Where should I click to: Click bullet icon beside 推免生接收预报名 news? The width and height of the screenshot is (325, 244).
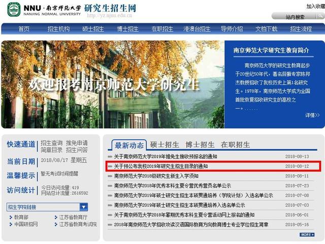(110, 157)
